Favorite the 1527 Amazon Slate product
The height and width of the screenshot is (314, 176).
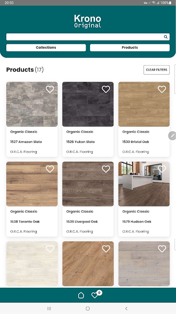50,89
